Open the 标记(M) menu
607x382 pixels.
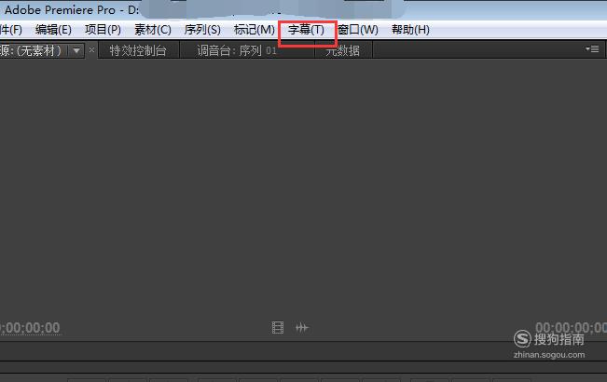coord(254,30)
